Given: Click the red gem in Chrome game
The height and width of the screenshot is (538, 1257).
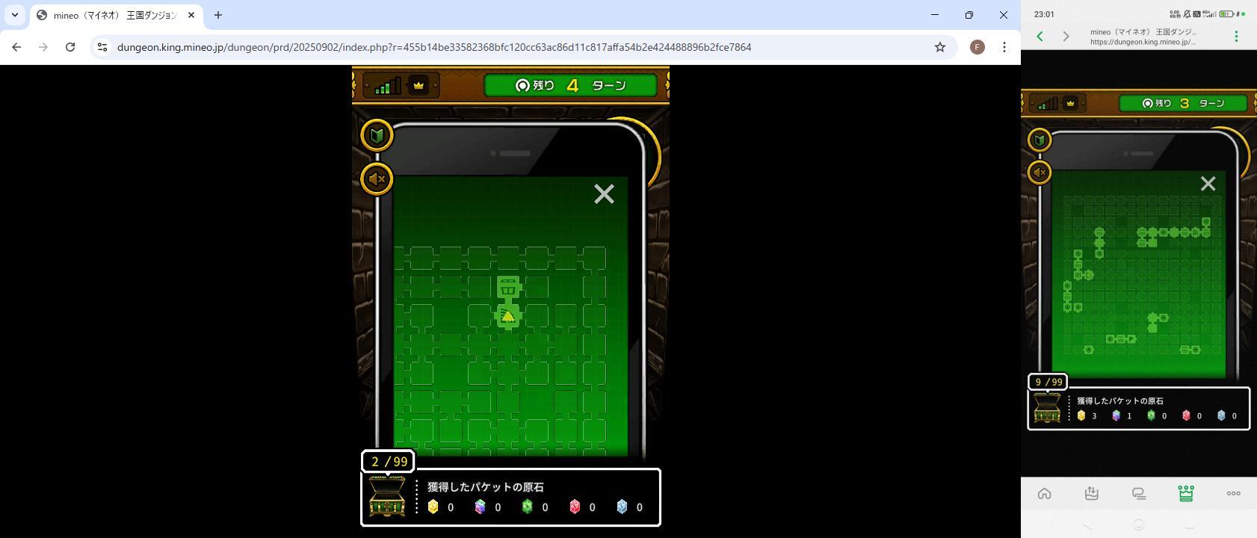Looking at the screenshot, I should (575, 507).
